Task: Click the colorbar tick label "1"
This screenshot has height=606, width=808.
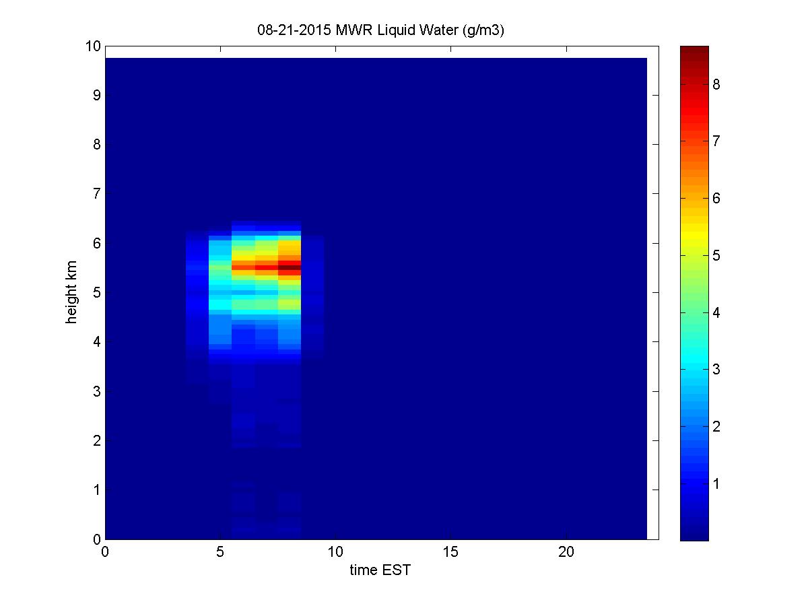Action: click(x=717, y=483)
